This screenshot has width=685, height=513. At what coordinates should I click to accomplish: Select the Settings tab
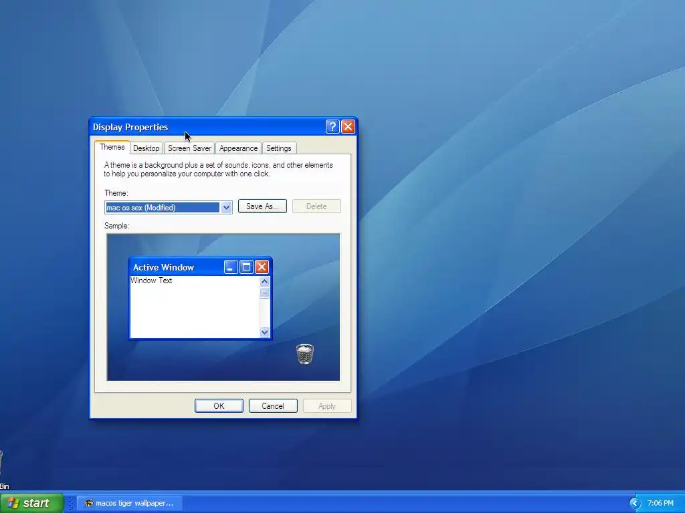pos(279,148)
